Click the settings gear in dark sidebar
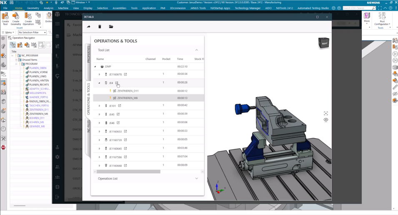The height and width of the screenshot is (215, 398). [x=58, y=157]
